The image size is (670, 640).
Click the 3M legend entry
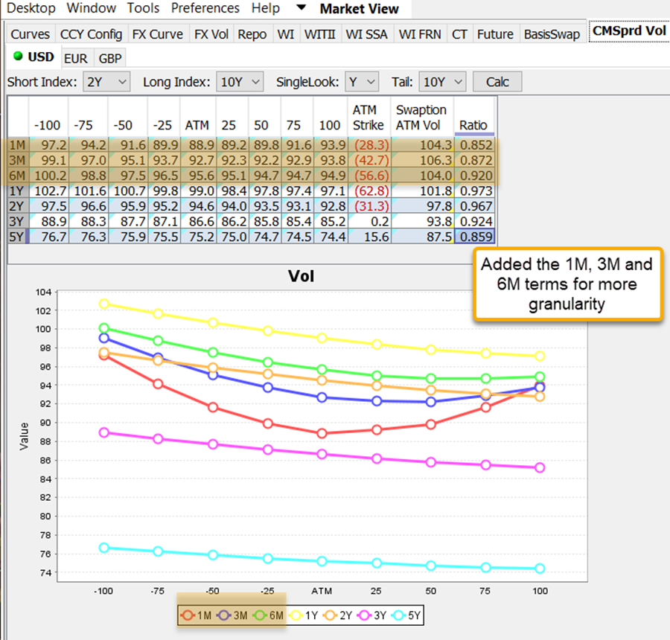coord(232,615)
